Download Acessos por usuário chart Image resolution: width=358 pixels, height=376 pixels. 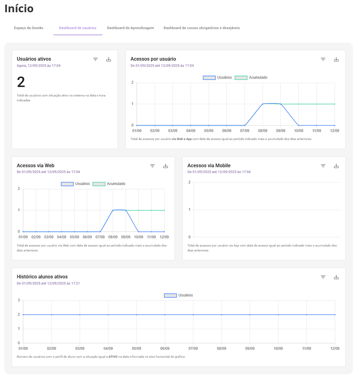pyautogui.click(x=336, y=59)
